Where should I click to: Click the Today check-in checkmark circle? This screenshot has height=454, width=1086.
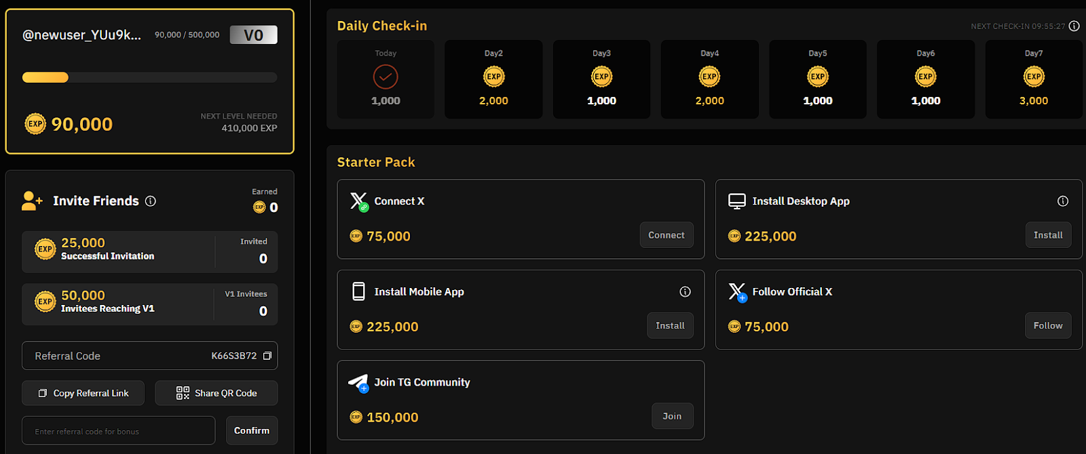coord(386,77)
